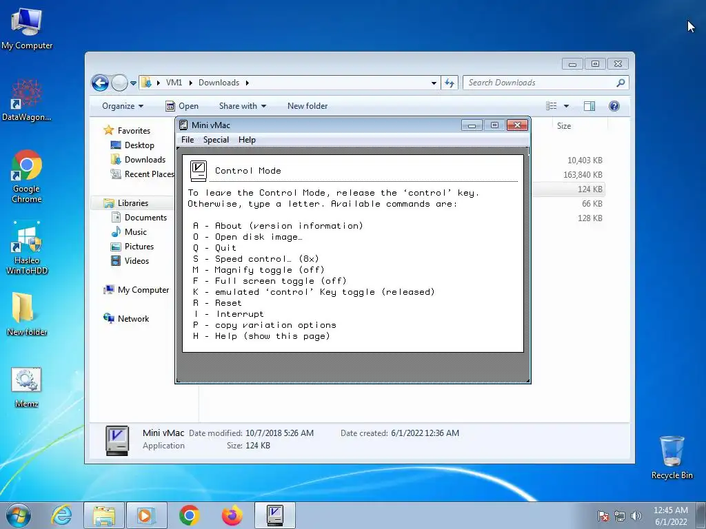Click the Memz desktop icon
Viewport: 706px width, 529px height.
pyautogui.click(x=27, y=387)
